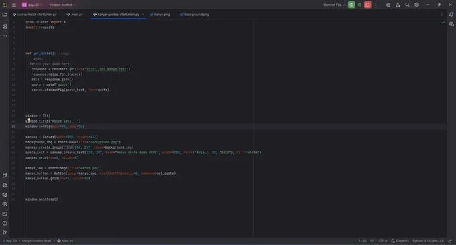Open the More Actions menu beside Stop

(376, 5)
